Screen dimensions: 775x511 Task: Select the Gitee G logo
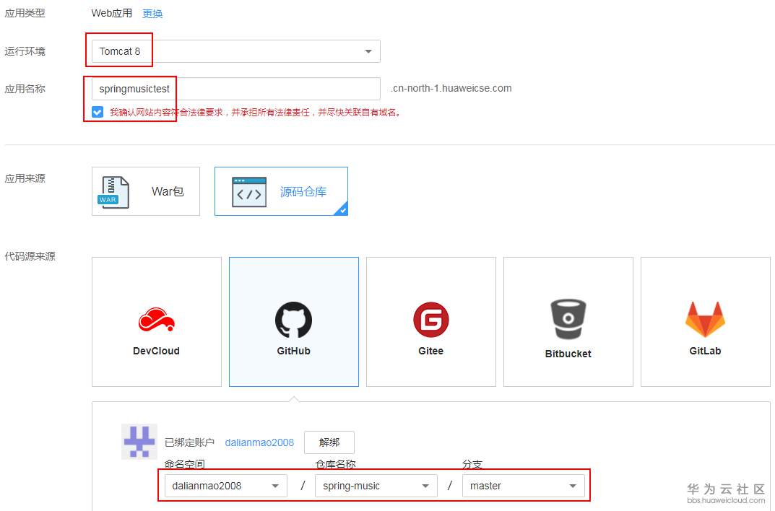(x=431, y=320)
